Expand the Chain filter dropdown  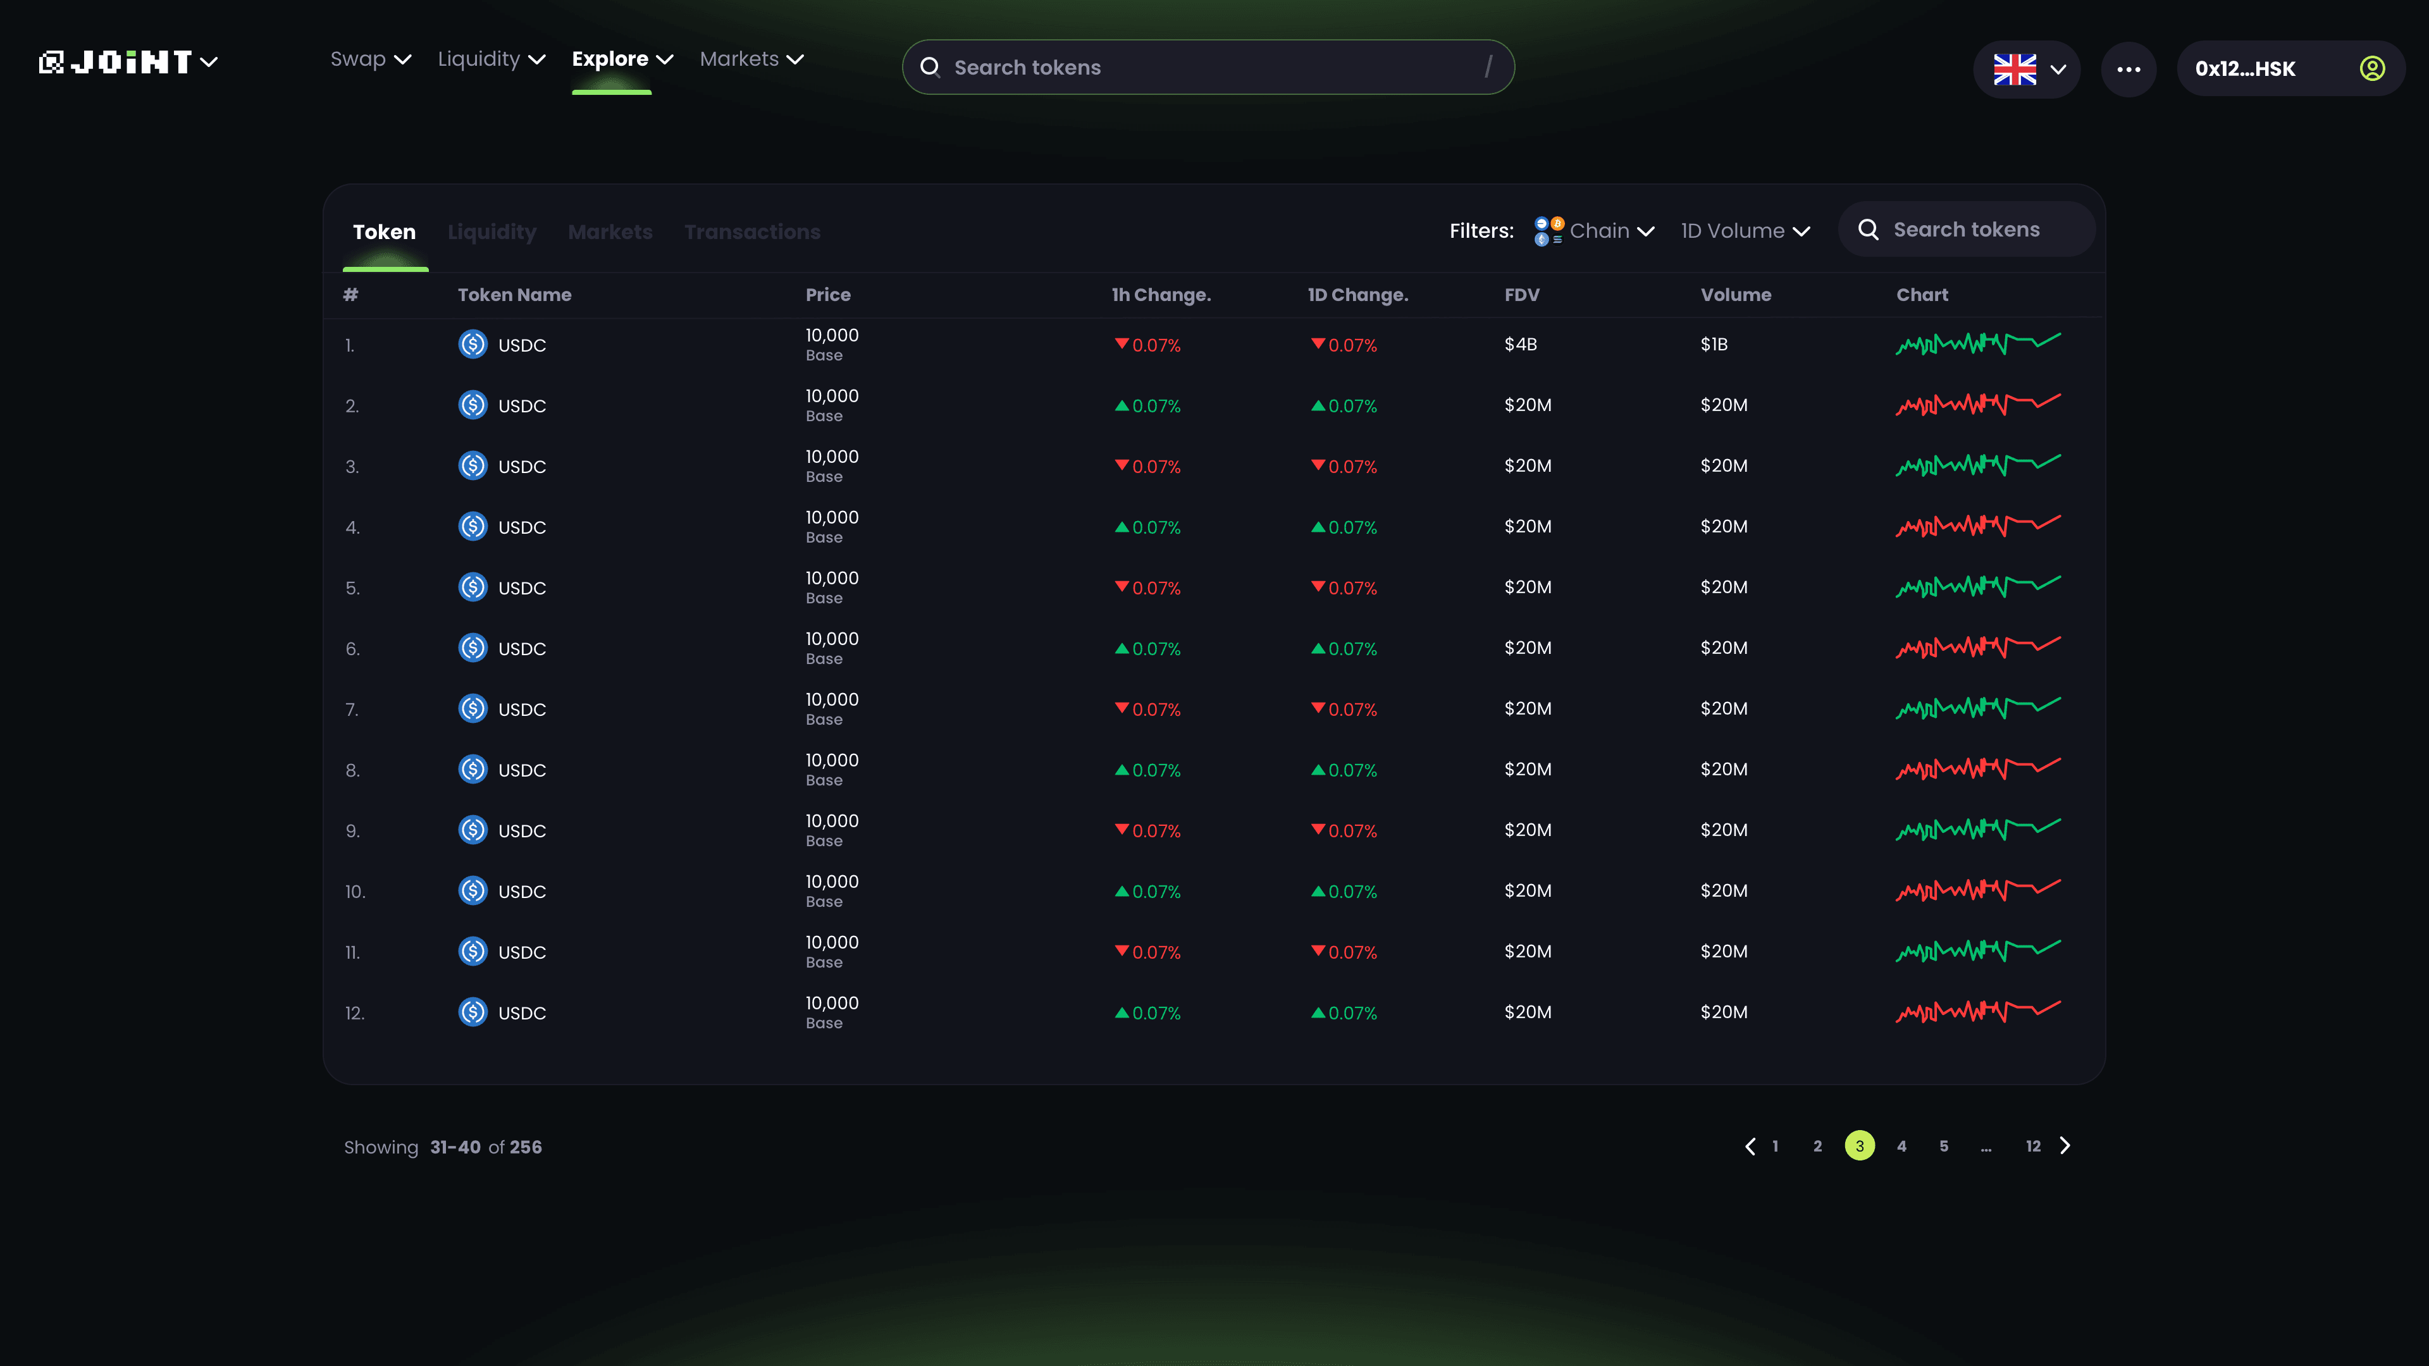click(x=1612, y=231)
